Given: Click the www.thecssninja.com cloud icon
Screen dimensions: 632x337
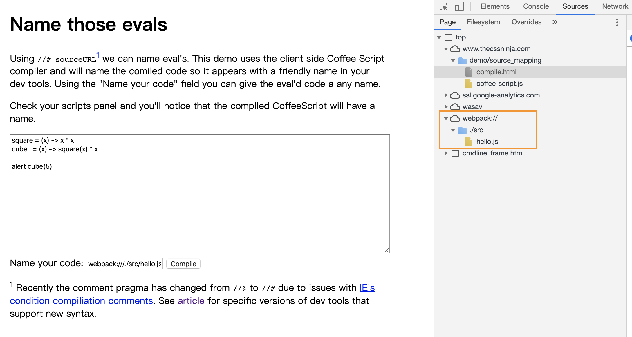Looking at the screenshot, I should [x=455, y=49].
